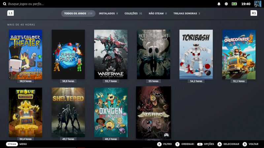This screenshot has width=264, height=148.
Task: Click the battery status icon
Action: tap(234, 4)
